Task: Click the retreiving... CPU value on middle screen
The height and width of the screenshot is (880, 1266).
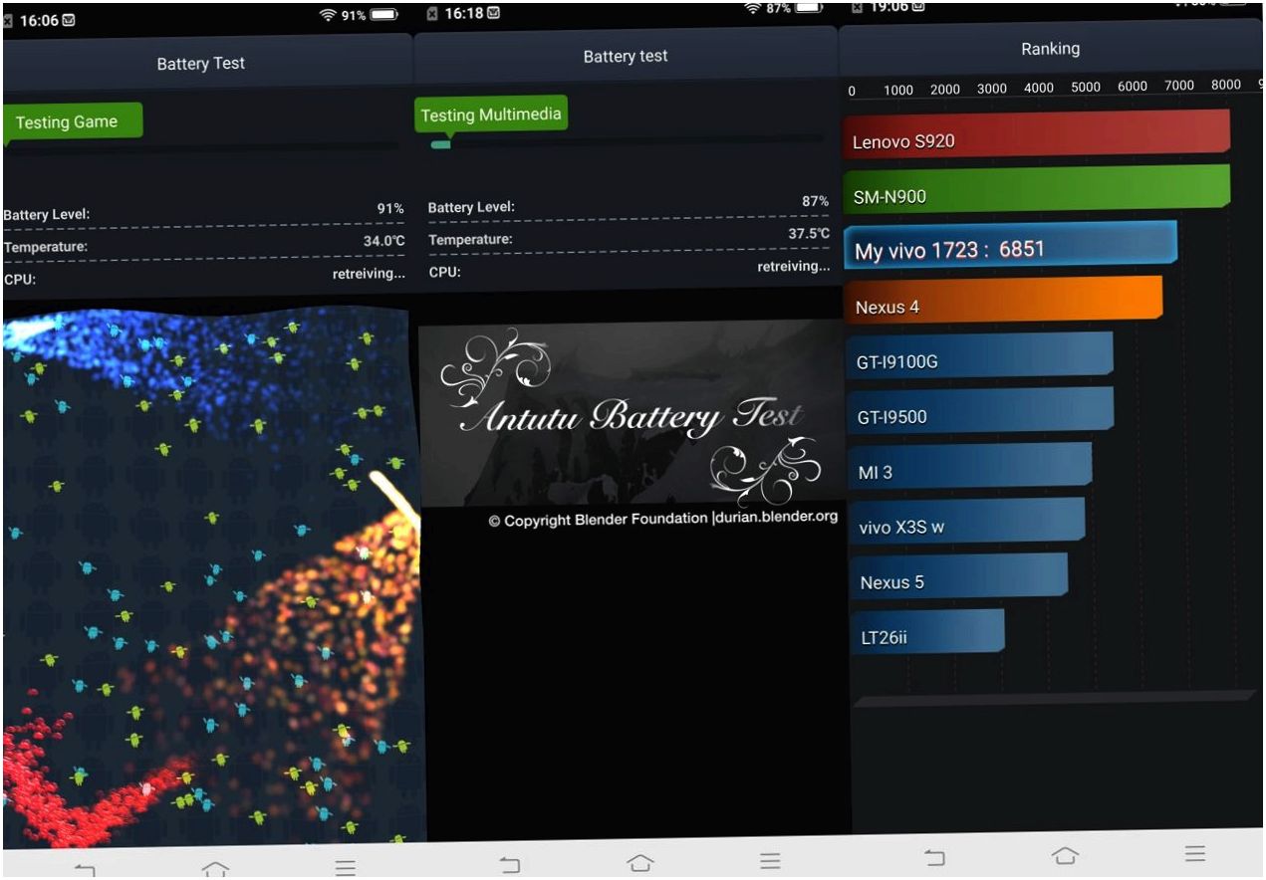Action: [794, 267]
